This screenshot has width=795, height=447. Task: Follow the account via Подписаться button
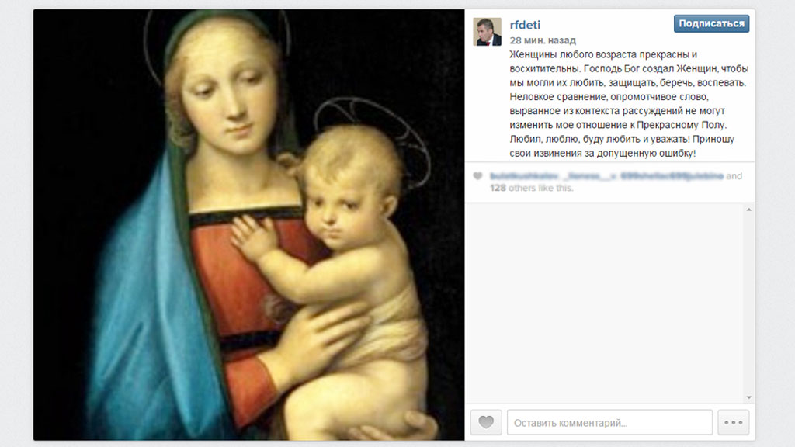pyautogui.click(x=711, y=23)
